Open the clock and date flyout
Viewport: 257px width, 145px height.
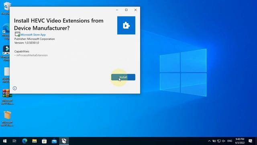coord(240,141)
